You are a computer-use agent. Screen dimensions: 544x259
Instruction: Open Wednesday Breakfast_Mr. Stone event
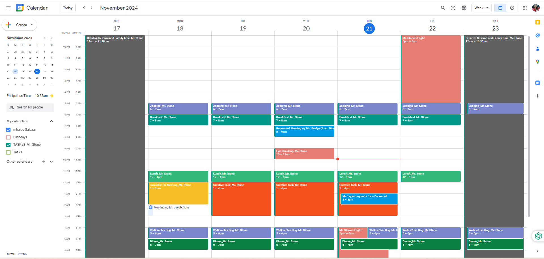pyautogui.click(x=304, y=120)
